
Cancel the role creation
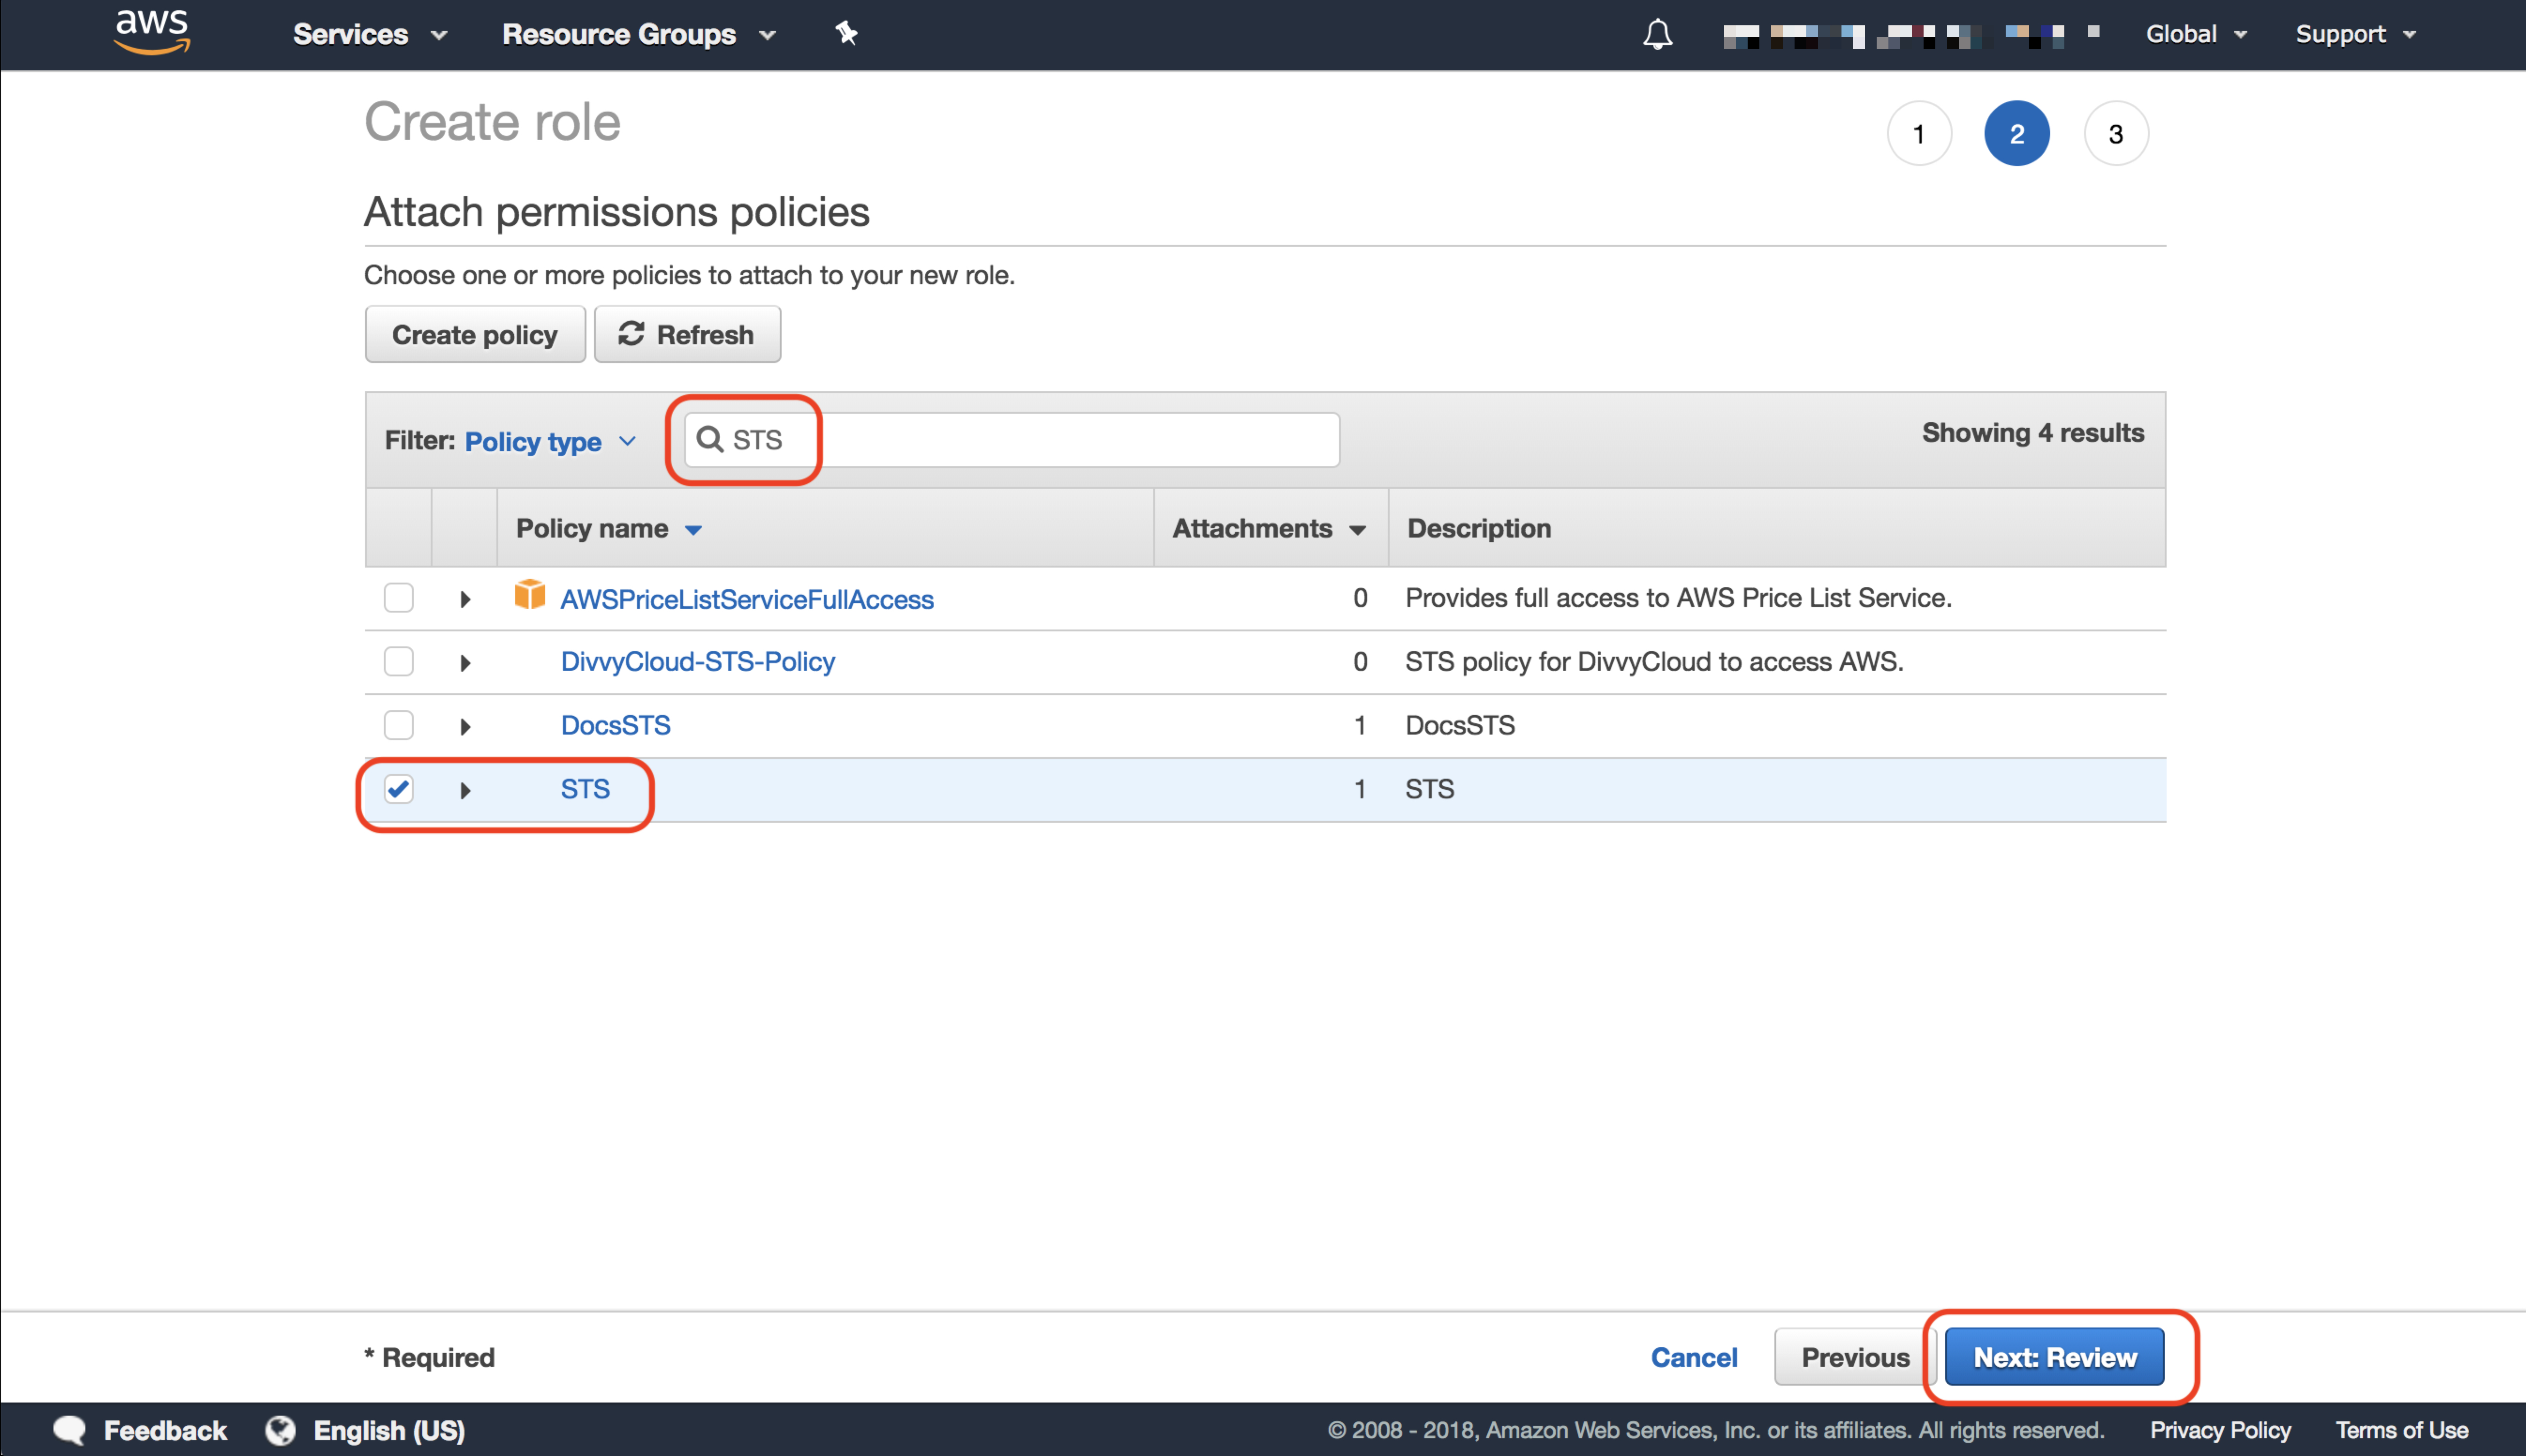(1693, 1357)
